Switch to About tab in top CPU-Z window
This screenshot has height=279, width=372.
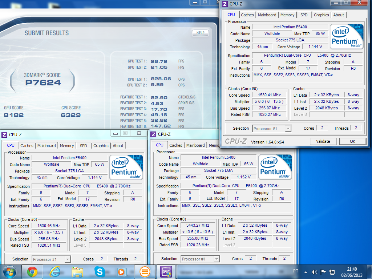pos(339,15)
